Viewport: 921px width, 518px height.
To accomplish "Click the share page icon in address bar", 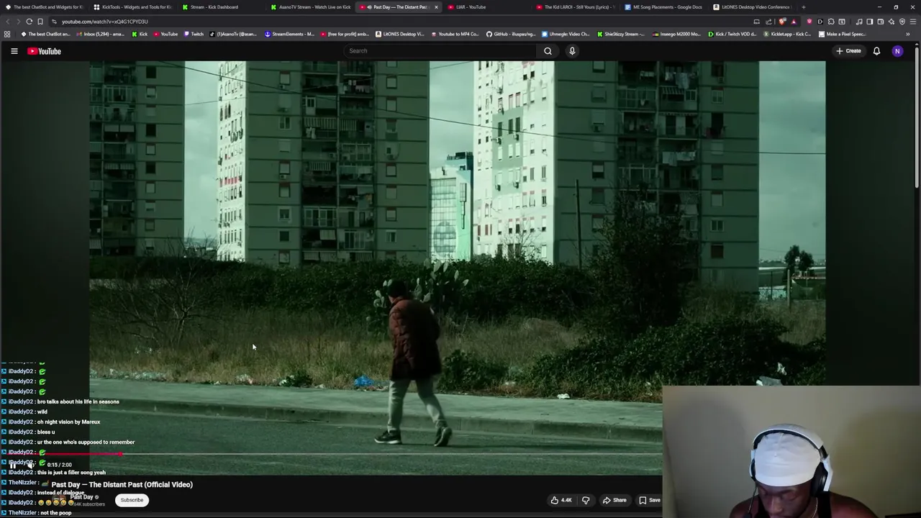I will click(x=768, y=22).
